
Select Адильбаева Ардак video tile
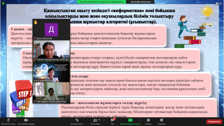[x=51, y=93]
